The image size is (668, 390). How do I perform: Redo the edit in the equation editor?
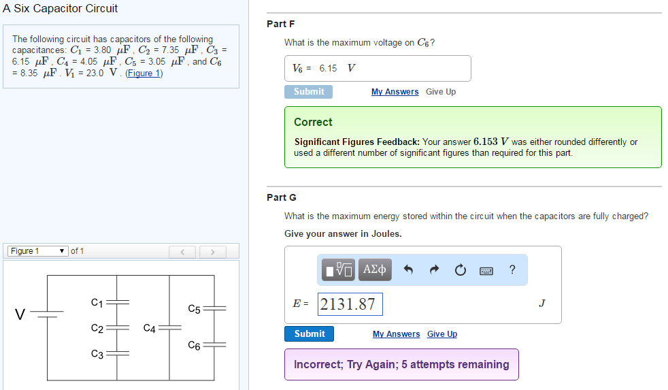tap(434, 270)
